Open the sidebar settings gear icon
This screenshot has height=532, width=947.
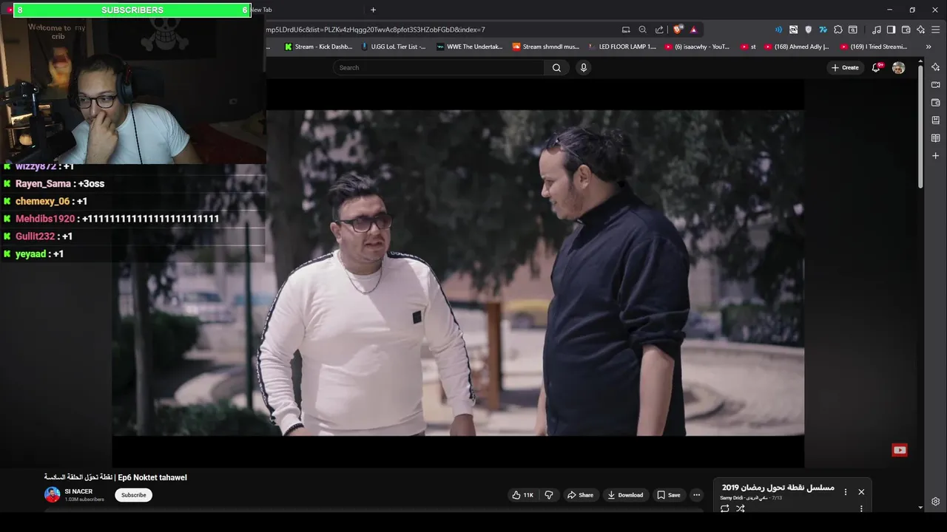pos(936,502)
